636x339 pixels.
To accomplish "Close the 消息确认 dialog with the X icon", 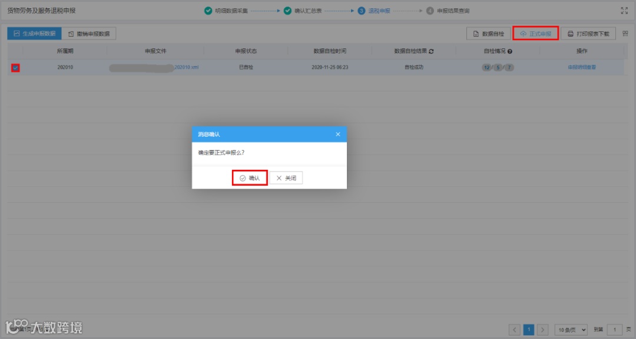I will (338, 134).
